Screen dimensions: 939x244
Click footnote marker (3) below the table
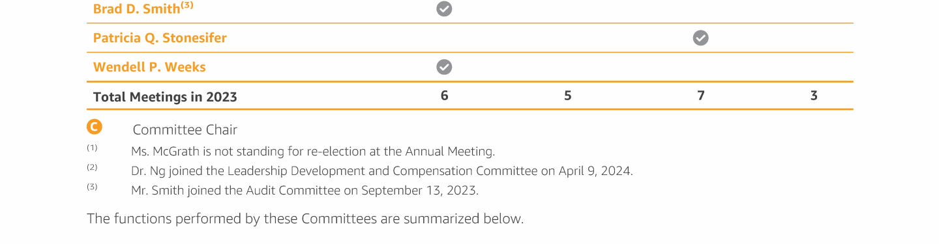point(92,187)
